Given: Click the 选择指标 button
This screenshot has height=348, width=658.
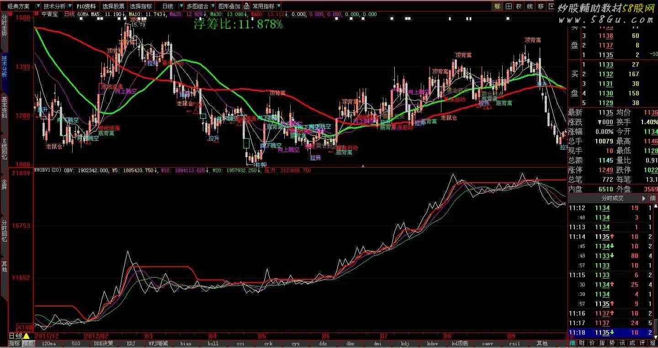Looking at the screenshot, I should point(141,6).
